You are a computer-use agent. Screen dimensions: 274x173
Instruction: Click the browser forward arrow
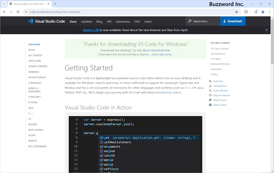click(11, 12)
